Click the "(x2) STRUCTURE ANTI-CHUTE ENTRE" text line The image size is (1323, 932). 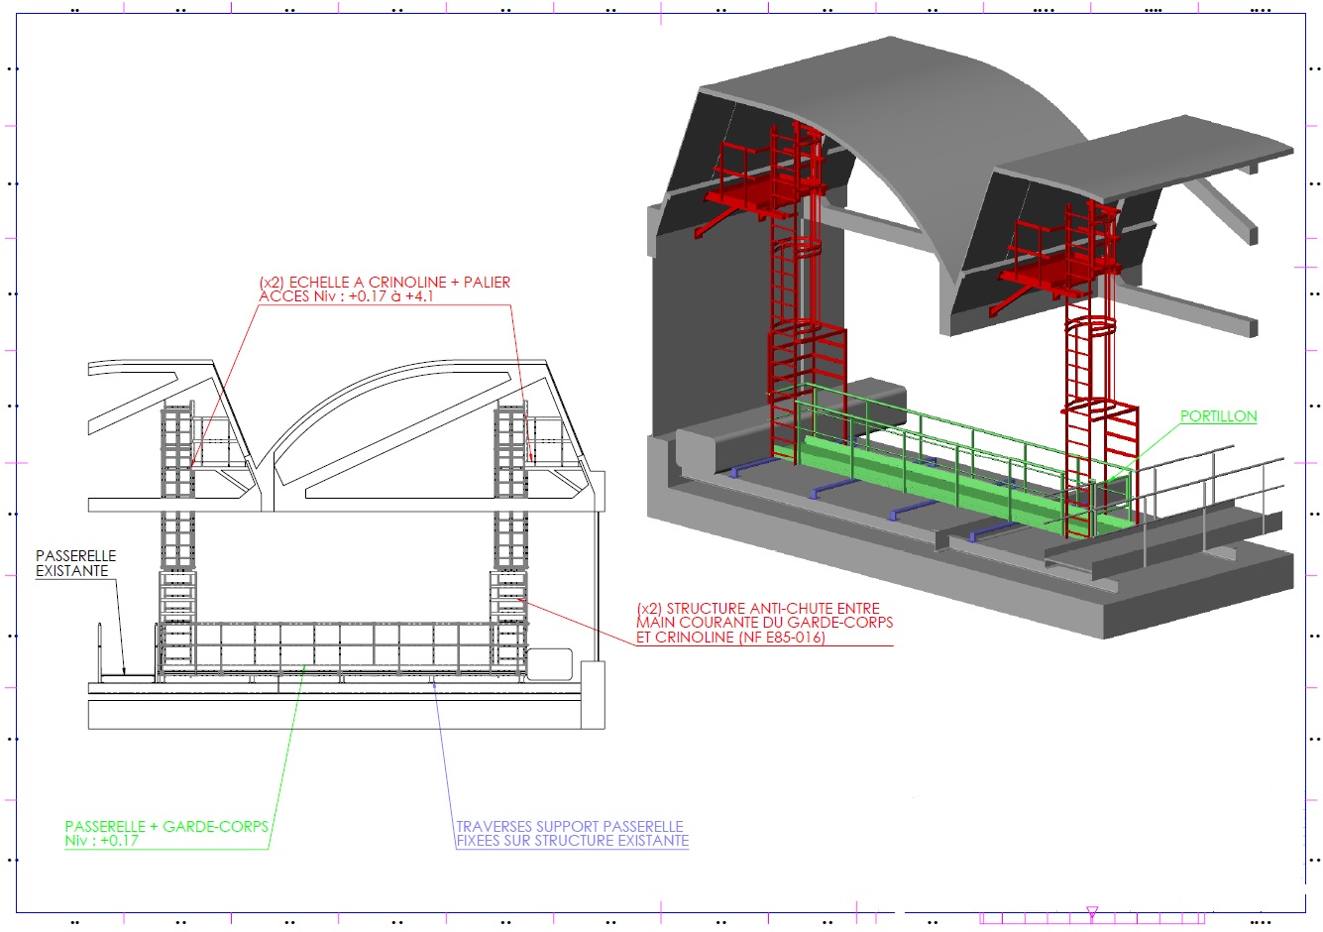[x=758, y=609]
